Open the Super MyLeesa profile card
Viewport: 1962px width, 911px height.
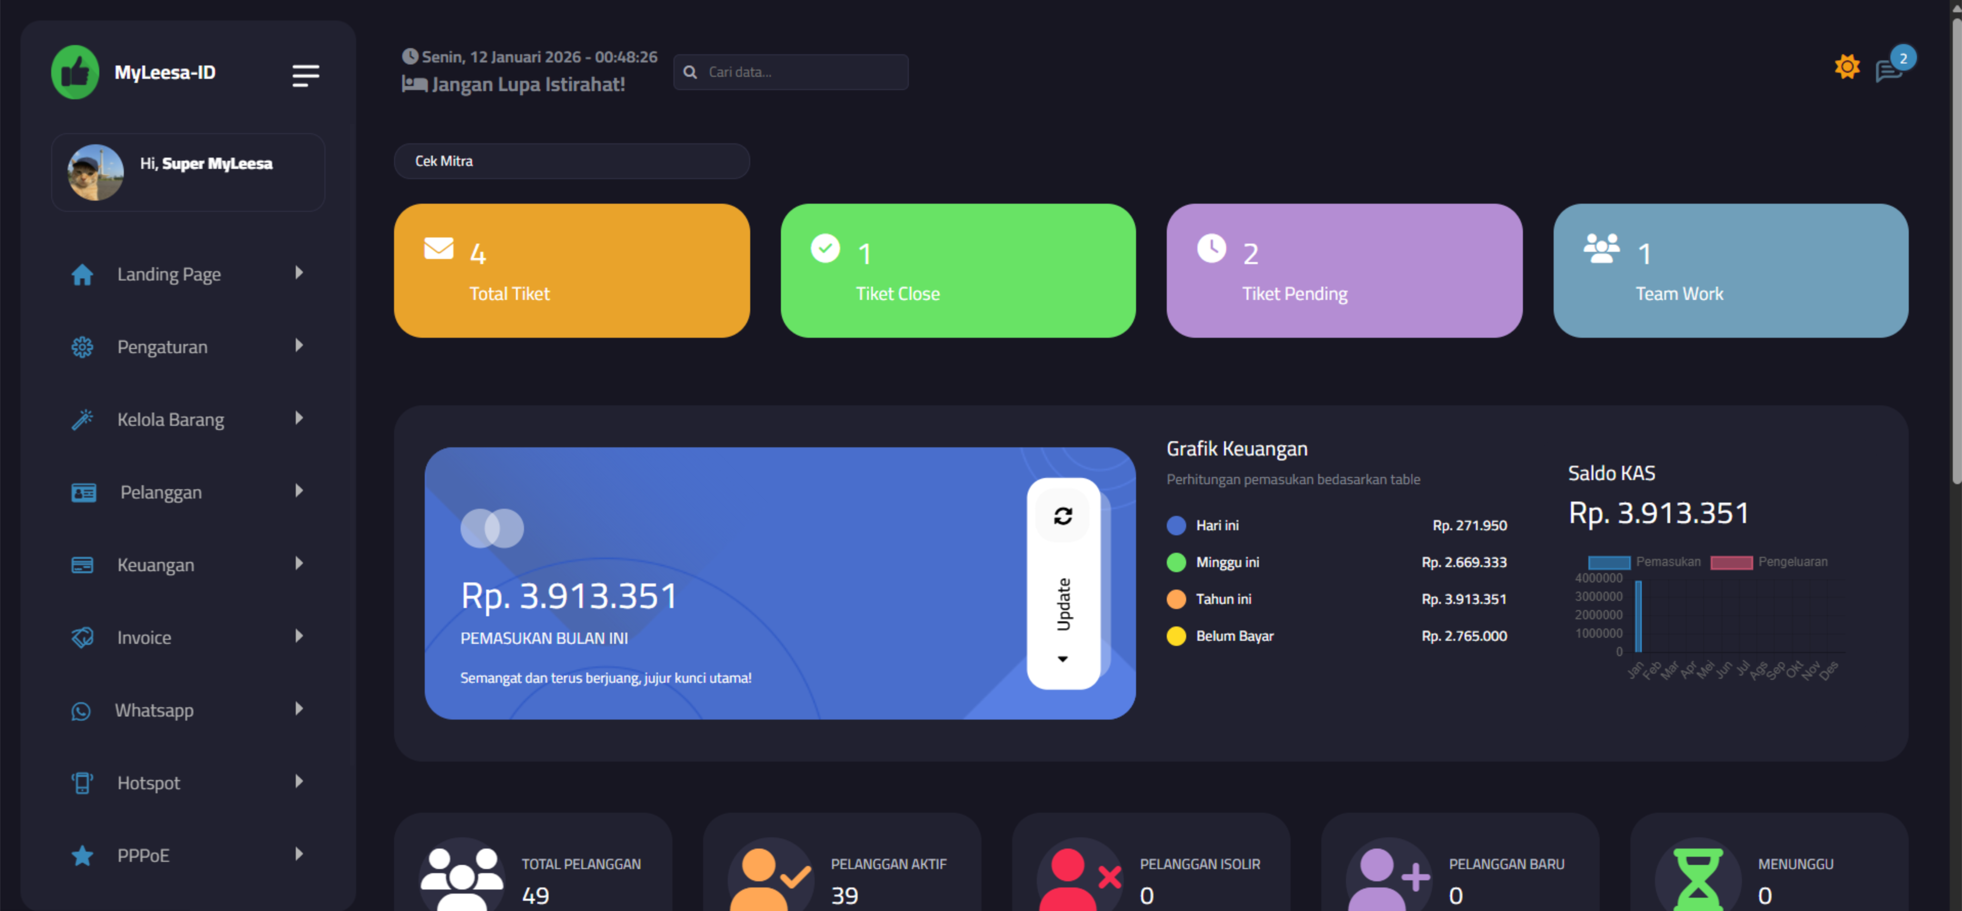pyautogui.click(x=188, y=171)
